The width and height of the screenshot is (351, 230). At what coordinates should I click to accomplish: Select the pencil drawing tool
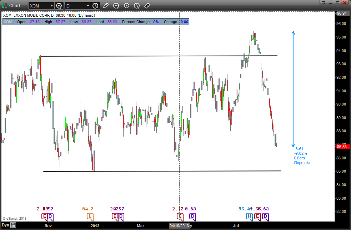click(106, 6)
